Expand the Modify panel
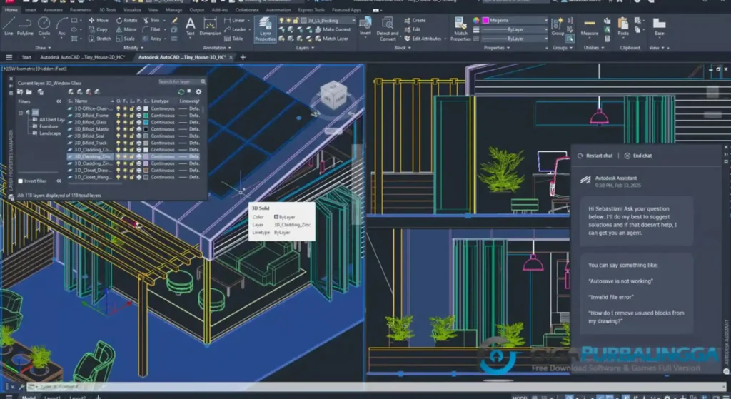731x399 pixels. (133, 48)
